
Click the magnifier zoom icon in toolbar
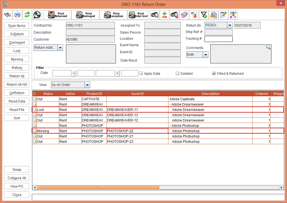tap(37, 15)
